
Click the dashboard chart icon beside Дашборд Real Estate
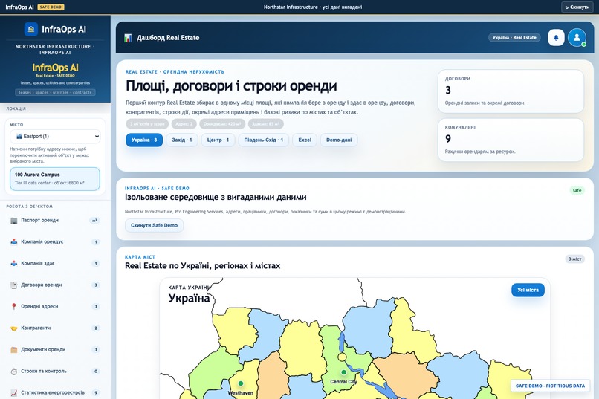pos(128,38)
